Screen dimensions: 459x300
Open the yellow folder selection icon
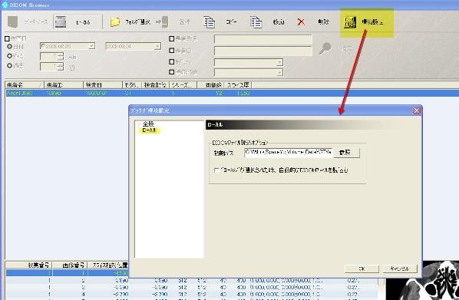(x=115, y=22)
